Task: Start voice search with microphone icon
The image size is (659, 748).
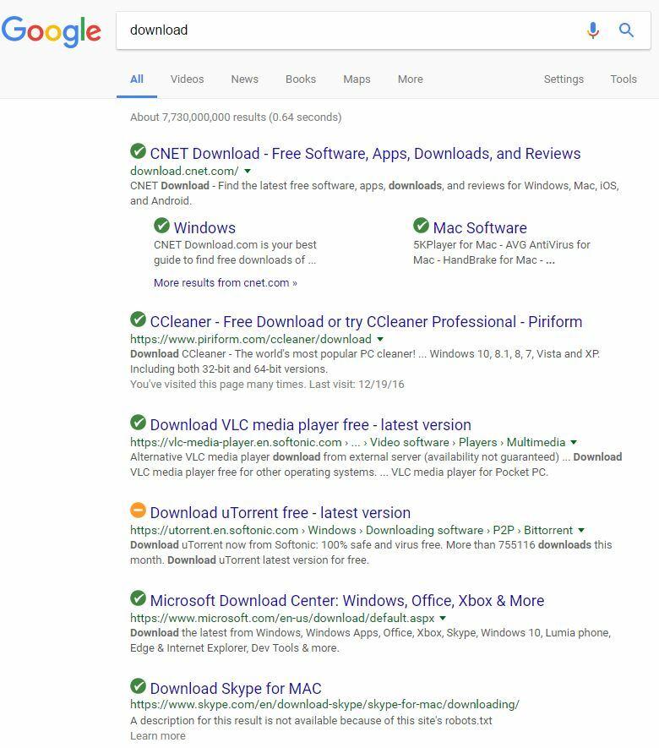Action: (593, 30)
